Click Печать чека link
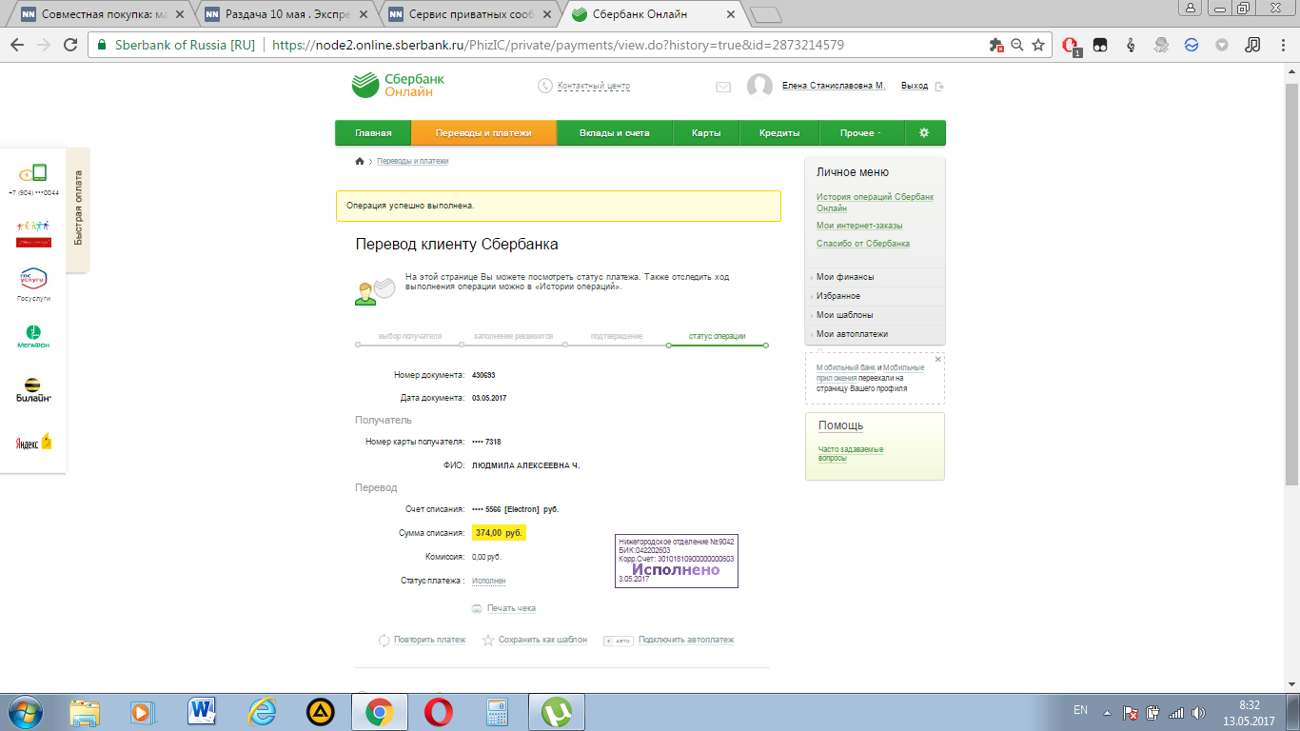The width and height of the screenshot is (1300, 731). (511, 608)
